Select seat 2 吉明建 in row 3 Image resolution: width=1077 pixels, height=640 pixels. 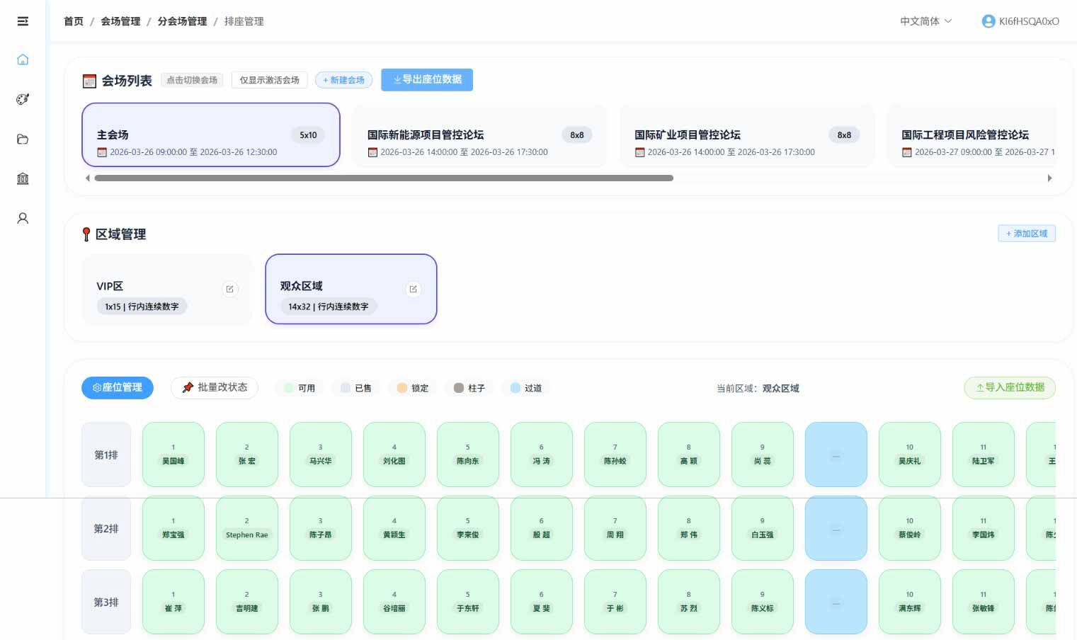point(247,602)
